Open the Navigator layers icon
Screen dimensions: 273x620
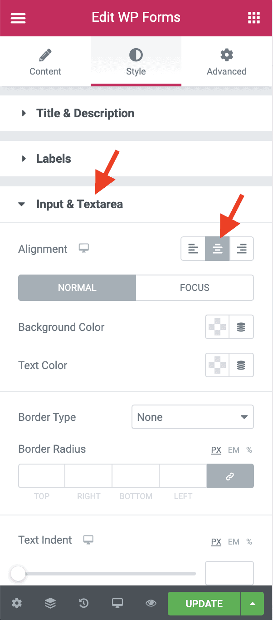50,603
